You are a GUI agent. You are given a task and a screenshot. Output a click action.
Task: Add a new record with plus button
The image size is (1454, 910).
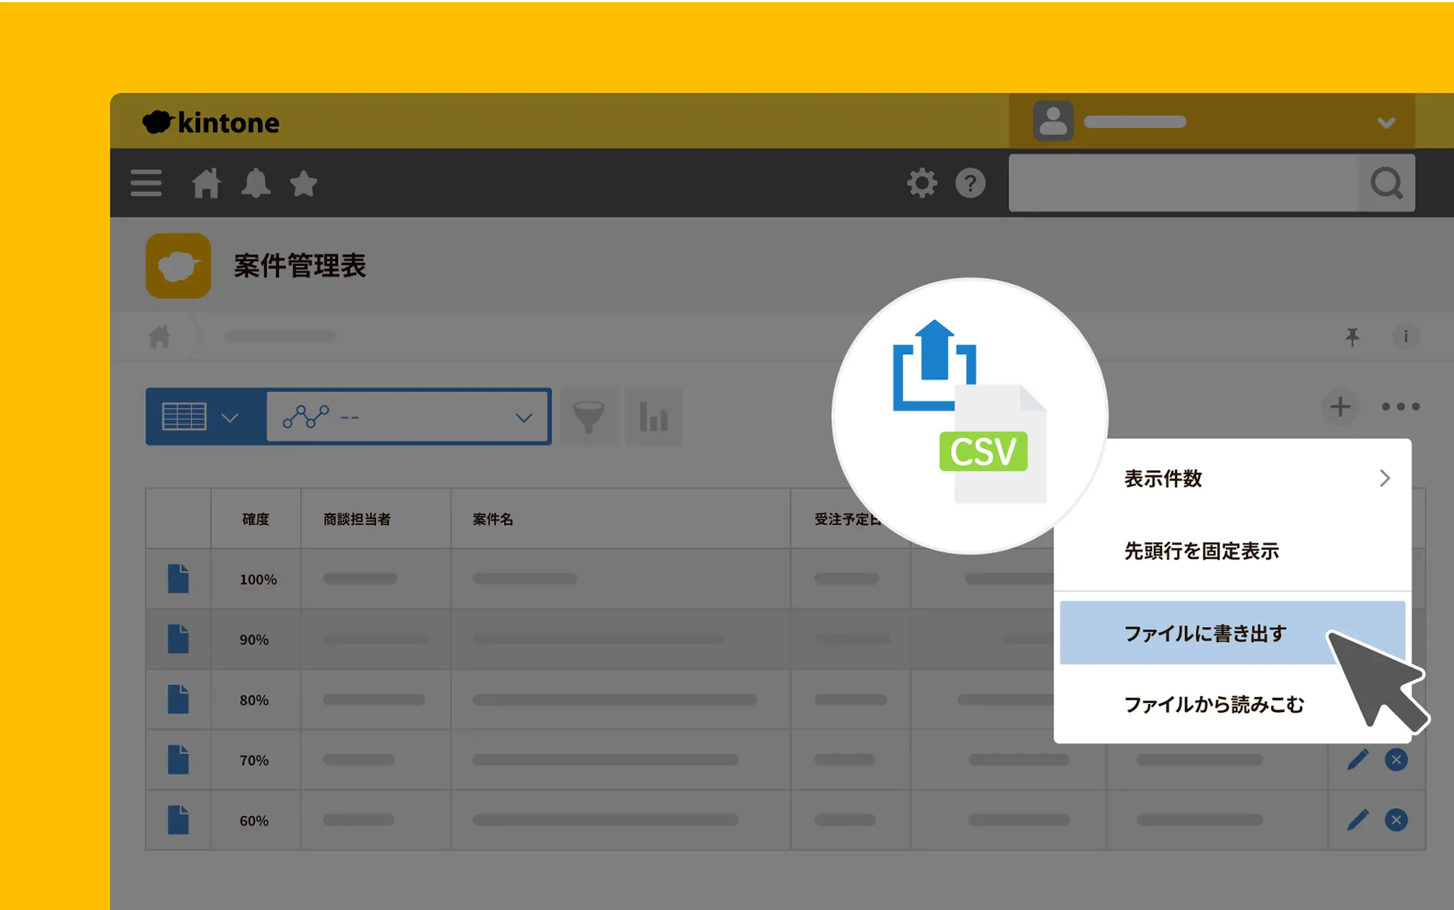click(1340, 407)
